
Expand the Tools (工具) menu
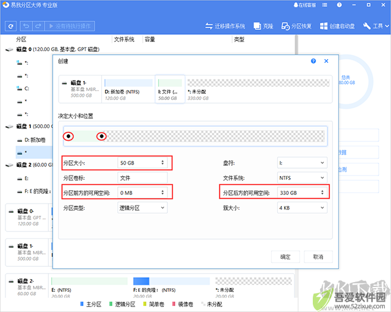(376, 26)
